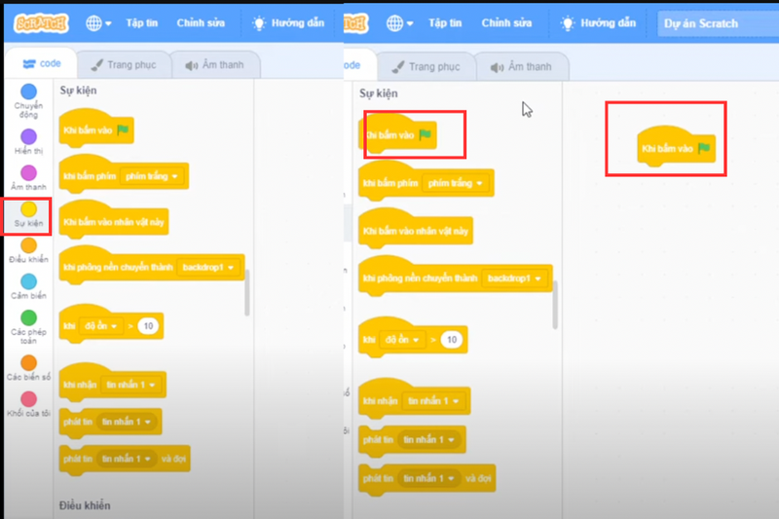
Task: Open tin nhắn 1 dropdown on phát tin, right
Action: click(429, 439)
